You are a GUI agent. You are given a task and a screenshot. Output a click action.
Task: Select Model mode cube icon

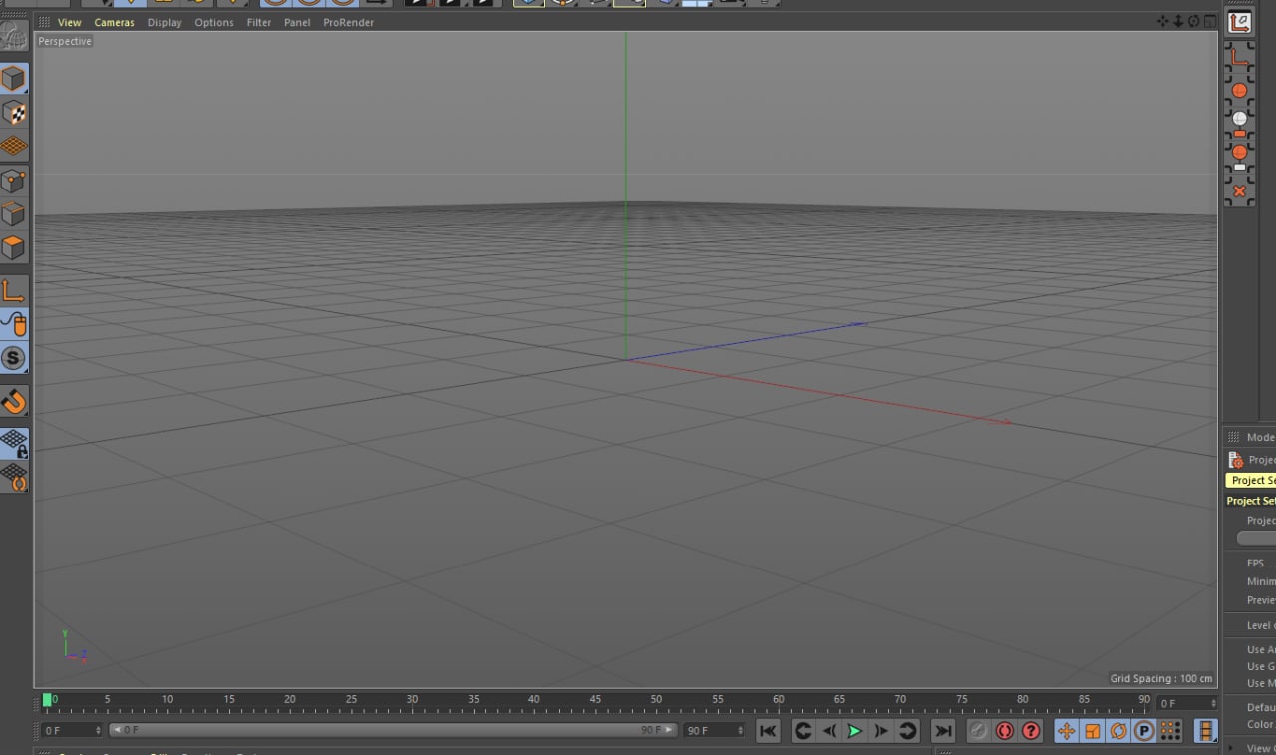(x=13, y=78)
